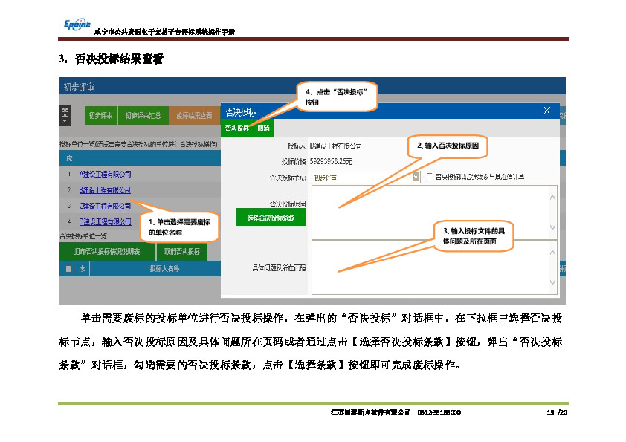Click 打印否决投标情况说明表 button

click(x=107, y=251)
